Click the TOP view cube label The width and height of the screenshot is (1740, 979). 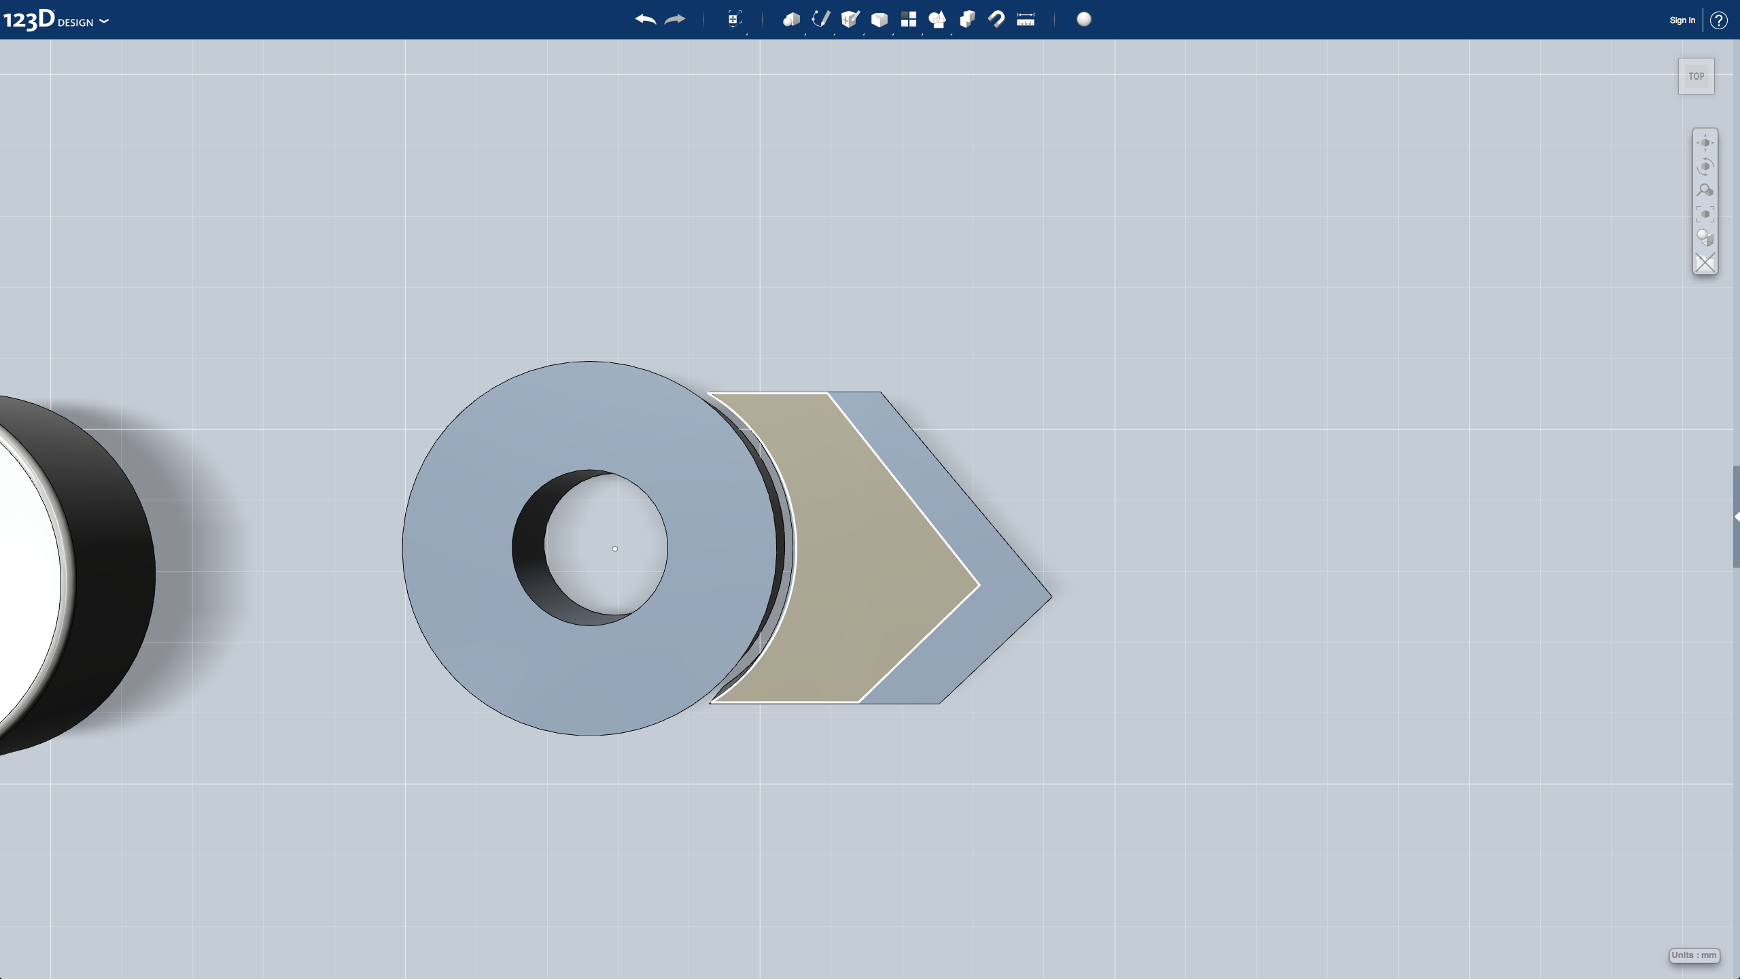click(x=1695, y=75)
